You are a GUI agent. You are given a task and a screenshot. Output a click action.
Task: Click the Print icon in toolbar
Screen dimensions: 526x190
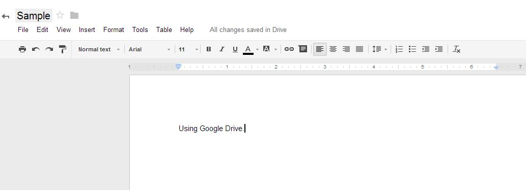click(x=22, y=49)
